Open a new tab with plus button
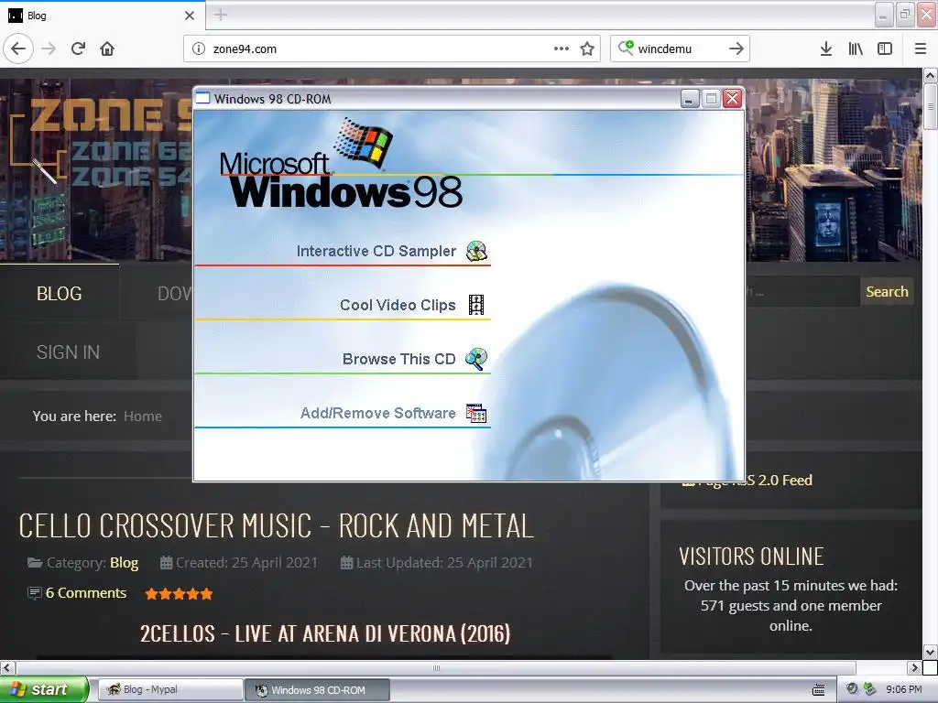938x703 pixels. [221, 15]
